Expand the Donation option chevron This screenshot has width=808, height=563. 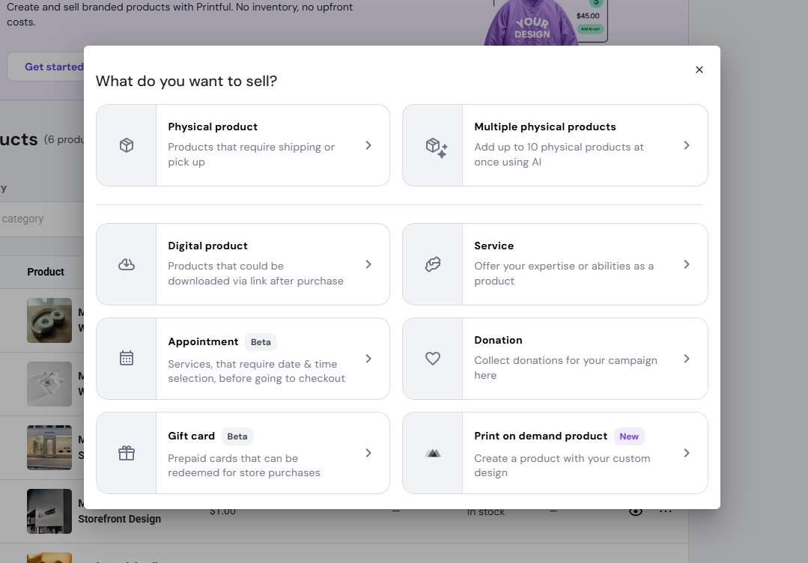click(687, 359)
